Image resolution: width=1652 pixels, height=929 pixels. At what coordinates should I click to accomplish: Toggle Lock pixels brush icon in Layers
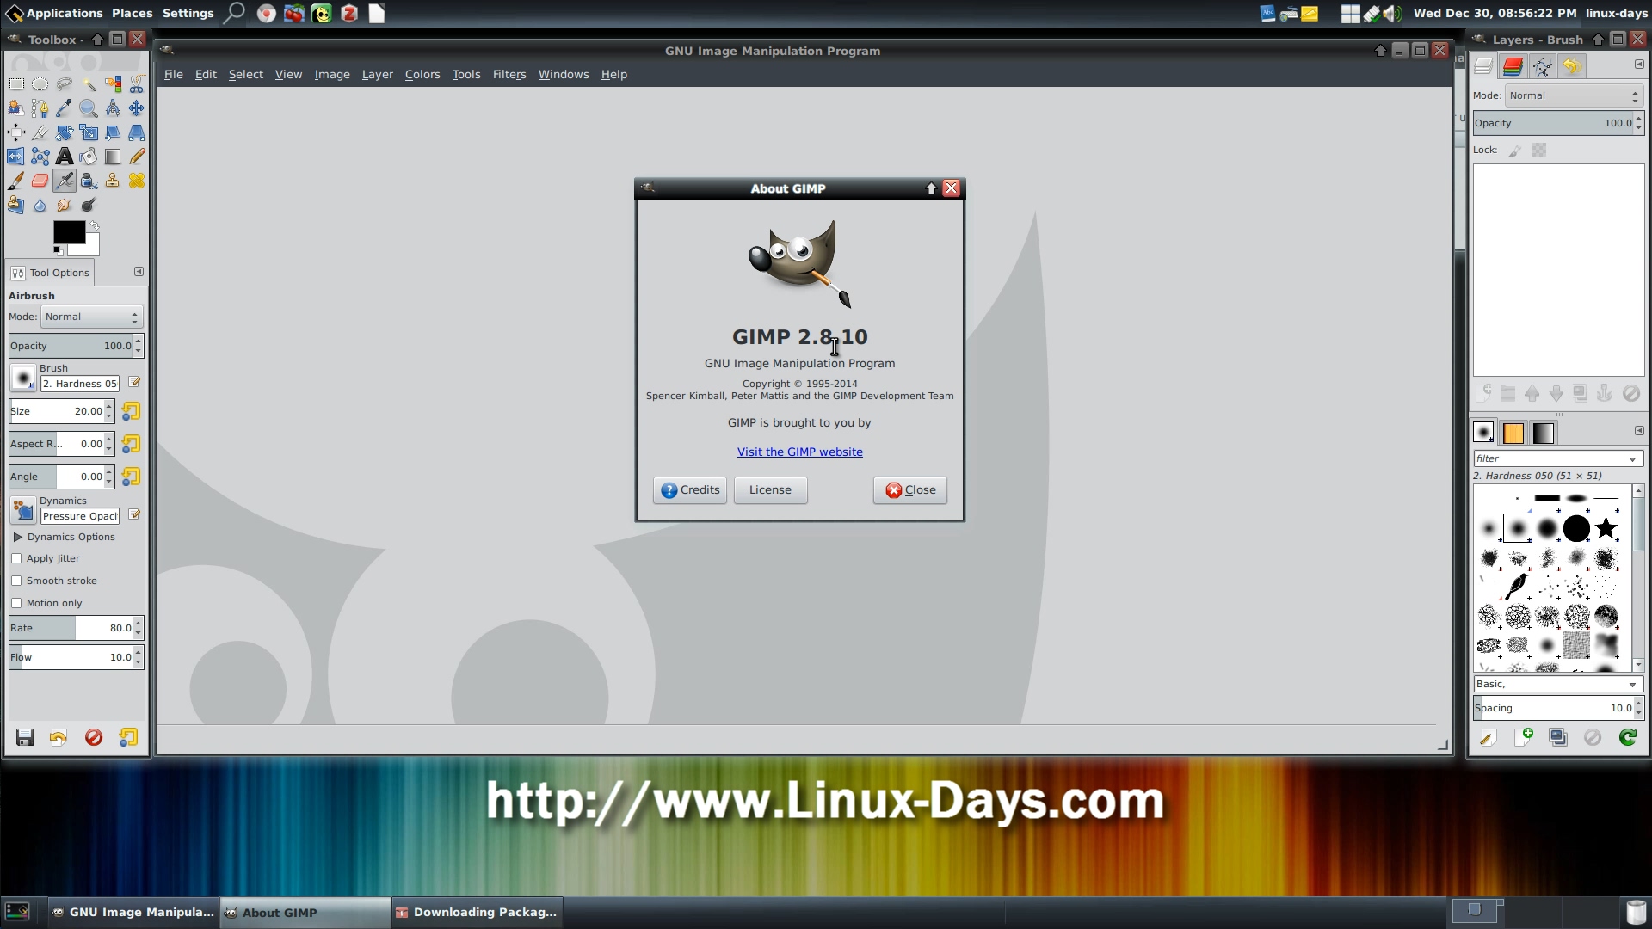(1515, 151)
